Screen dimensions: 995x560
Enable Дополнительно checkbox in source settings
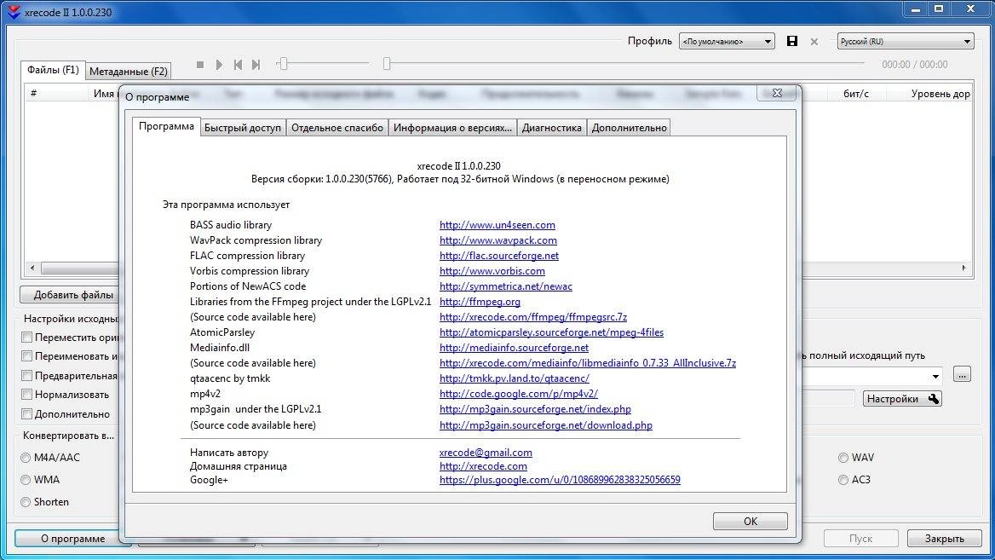click(26, 414)
